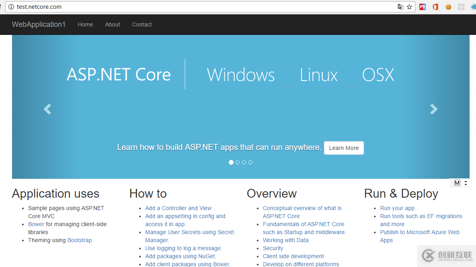Select the fourth carousel indicator dot
476x267 pixels.
tap(250, 162)
